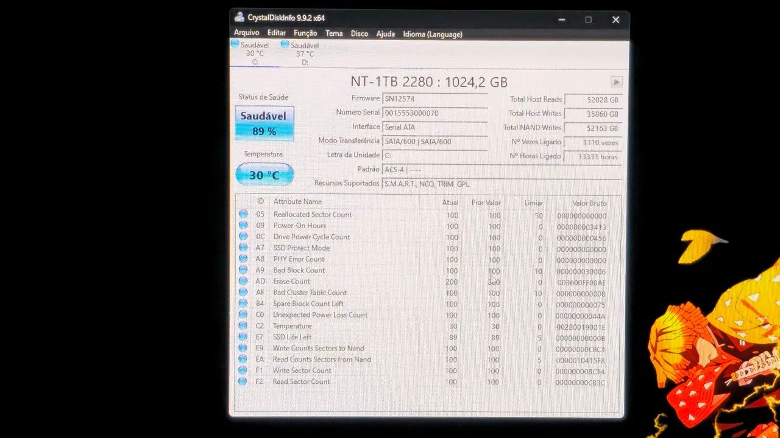
Task: Click status icon for Drive Power Cycle Count
Action: [x=243, y=236]
